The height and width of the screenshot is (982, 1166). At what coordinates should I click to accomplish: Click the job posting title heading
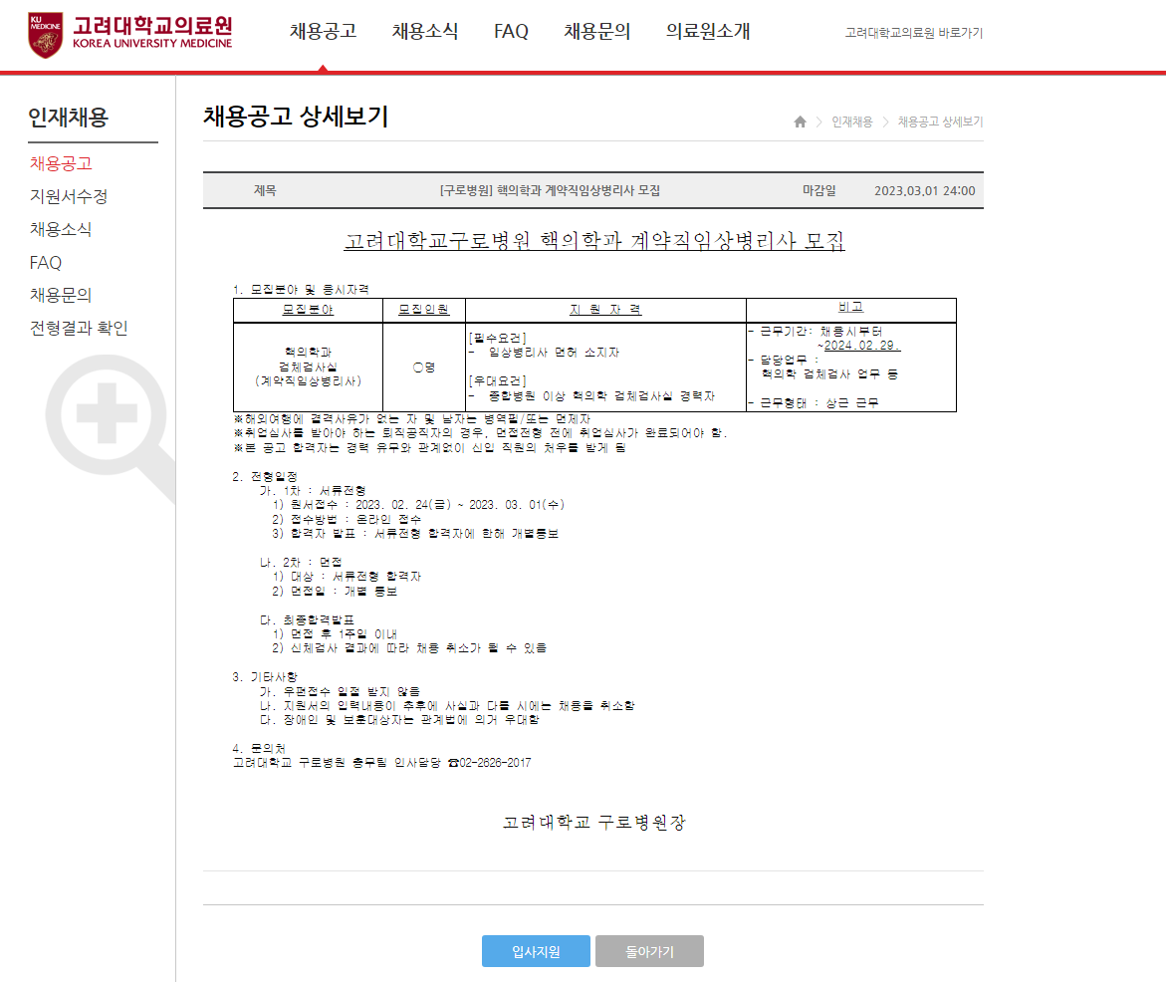tap(593, 241)
